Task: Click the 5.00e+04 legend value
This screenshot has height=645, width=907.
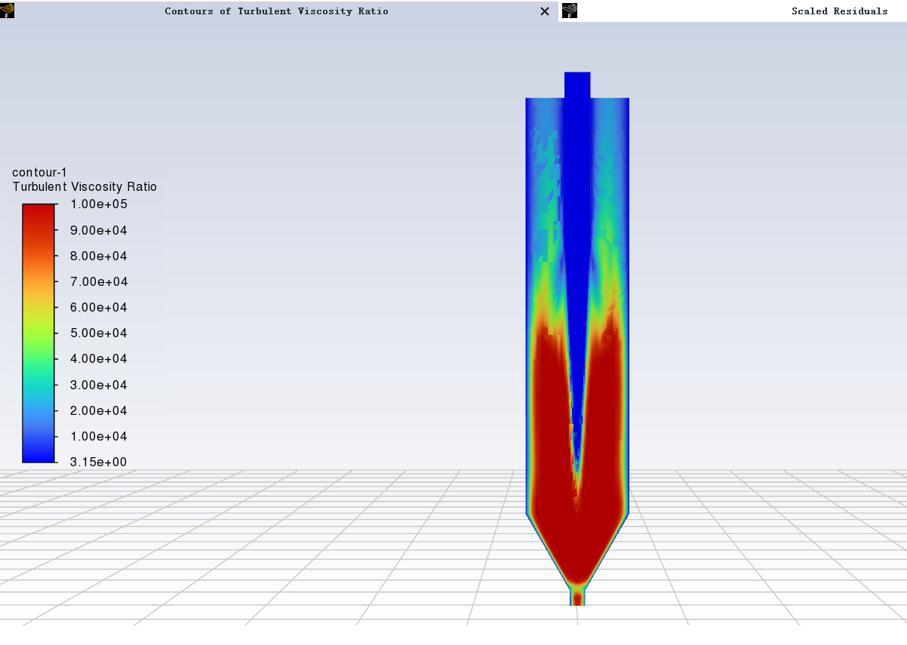Action: pos(99,333)
